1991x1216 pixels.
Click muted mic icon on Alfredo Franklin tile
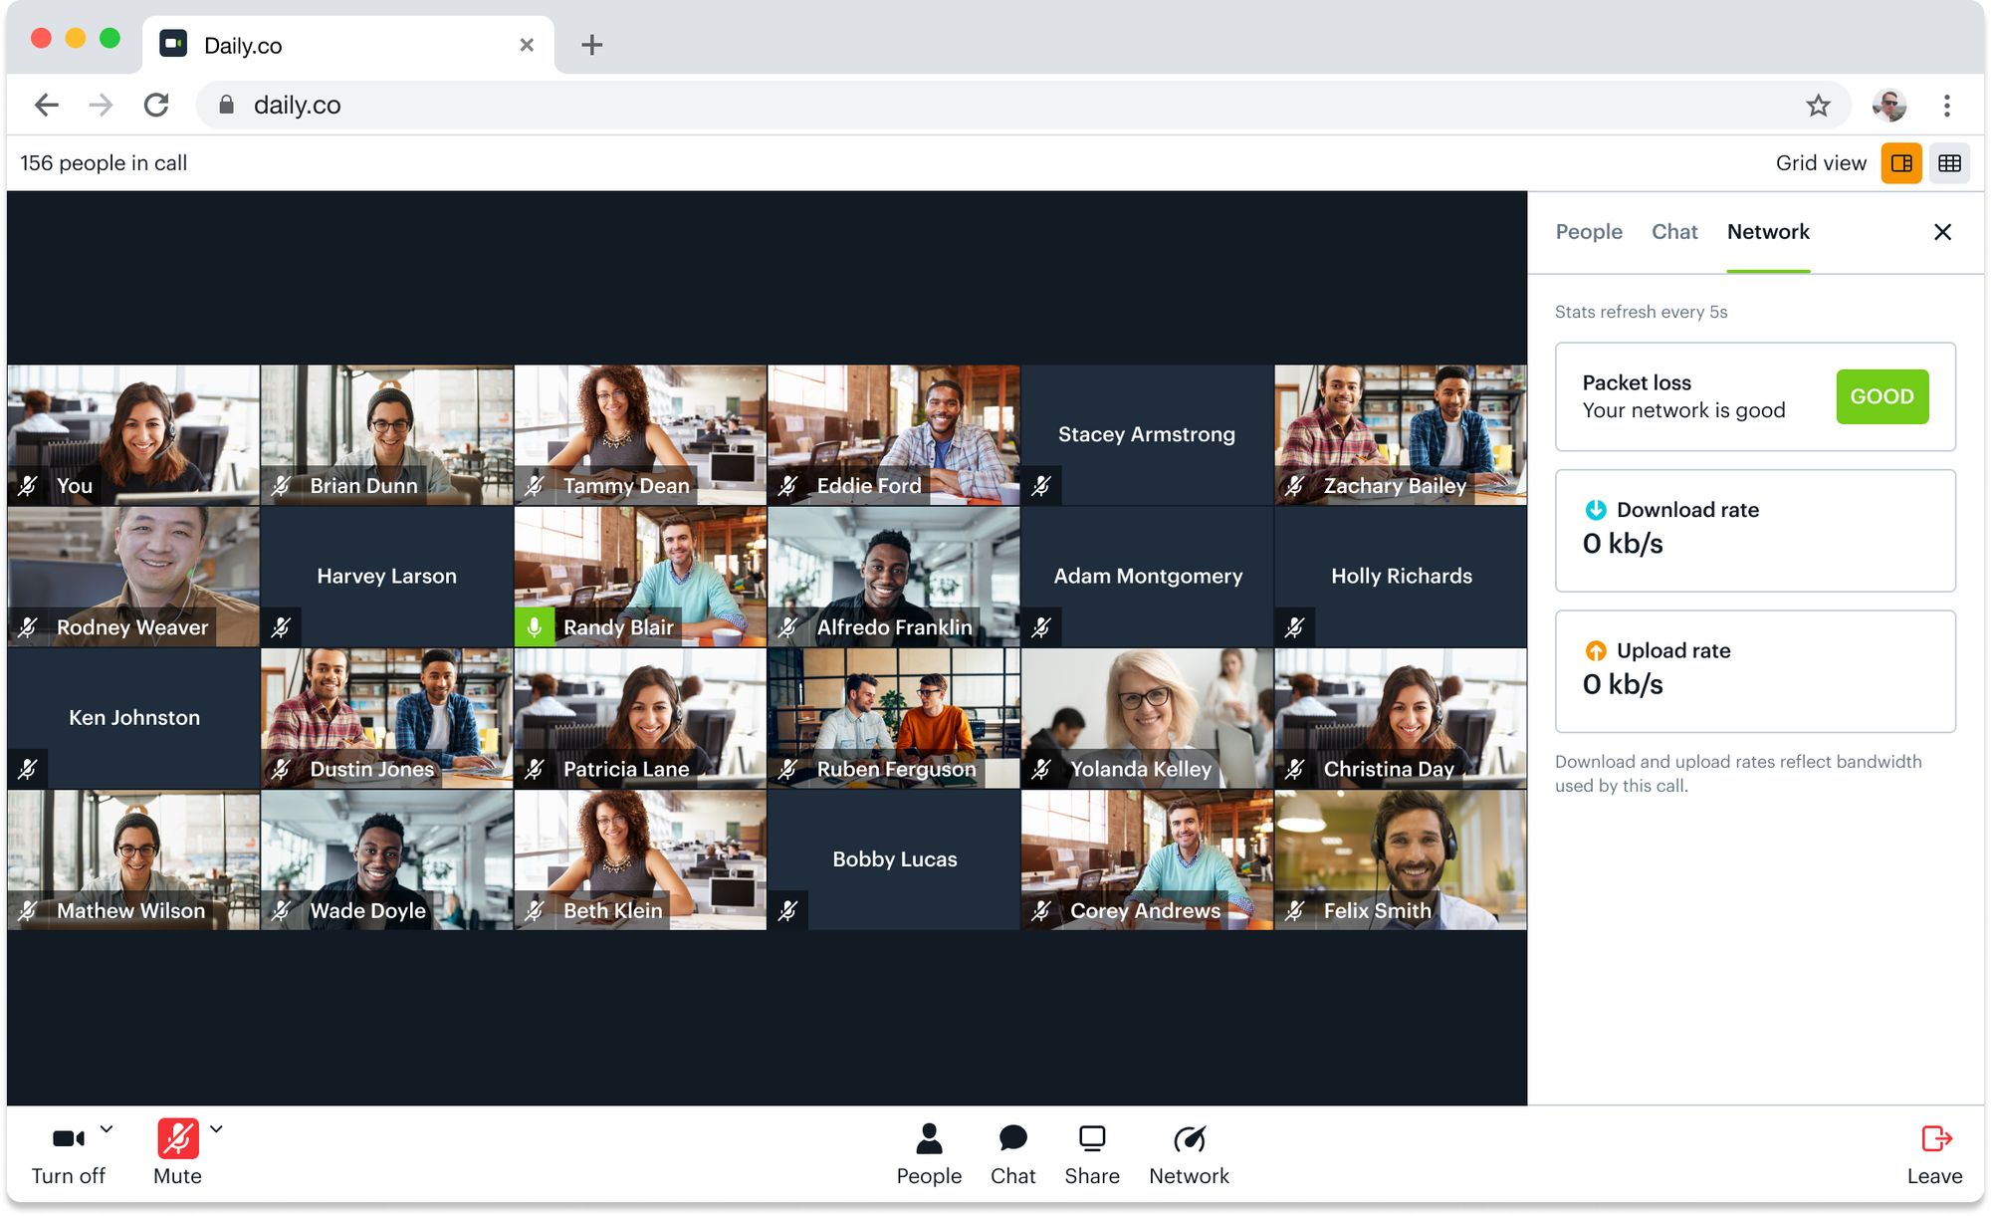(788, 627)
